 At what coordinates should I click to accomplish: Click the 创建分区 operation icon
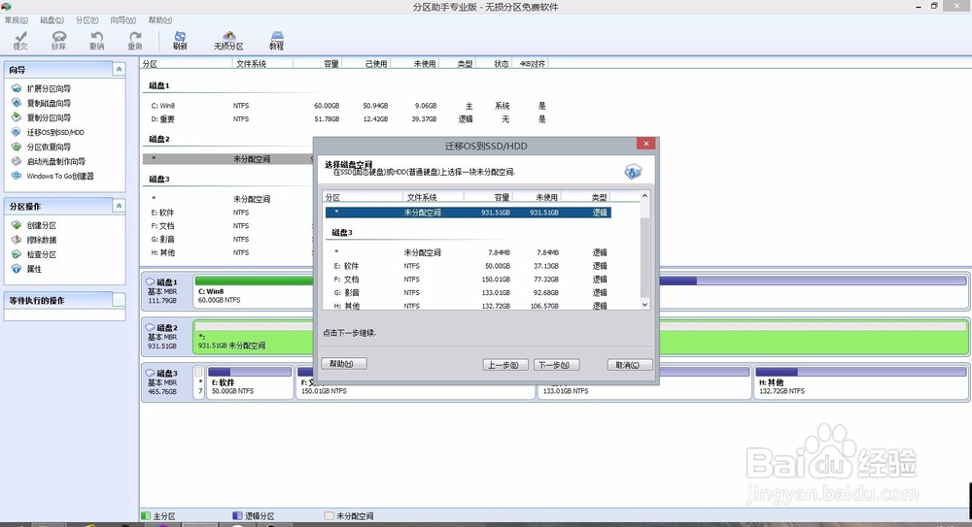pos(17,225)
